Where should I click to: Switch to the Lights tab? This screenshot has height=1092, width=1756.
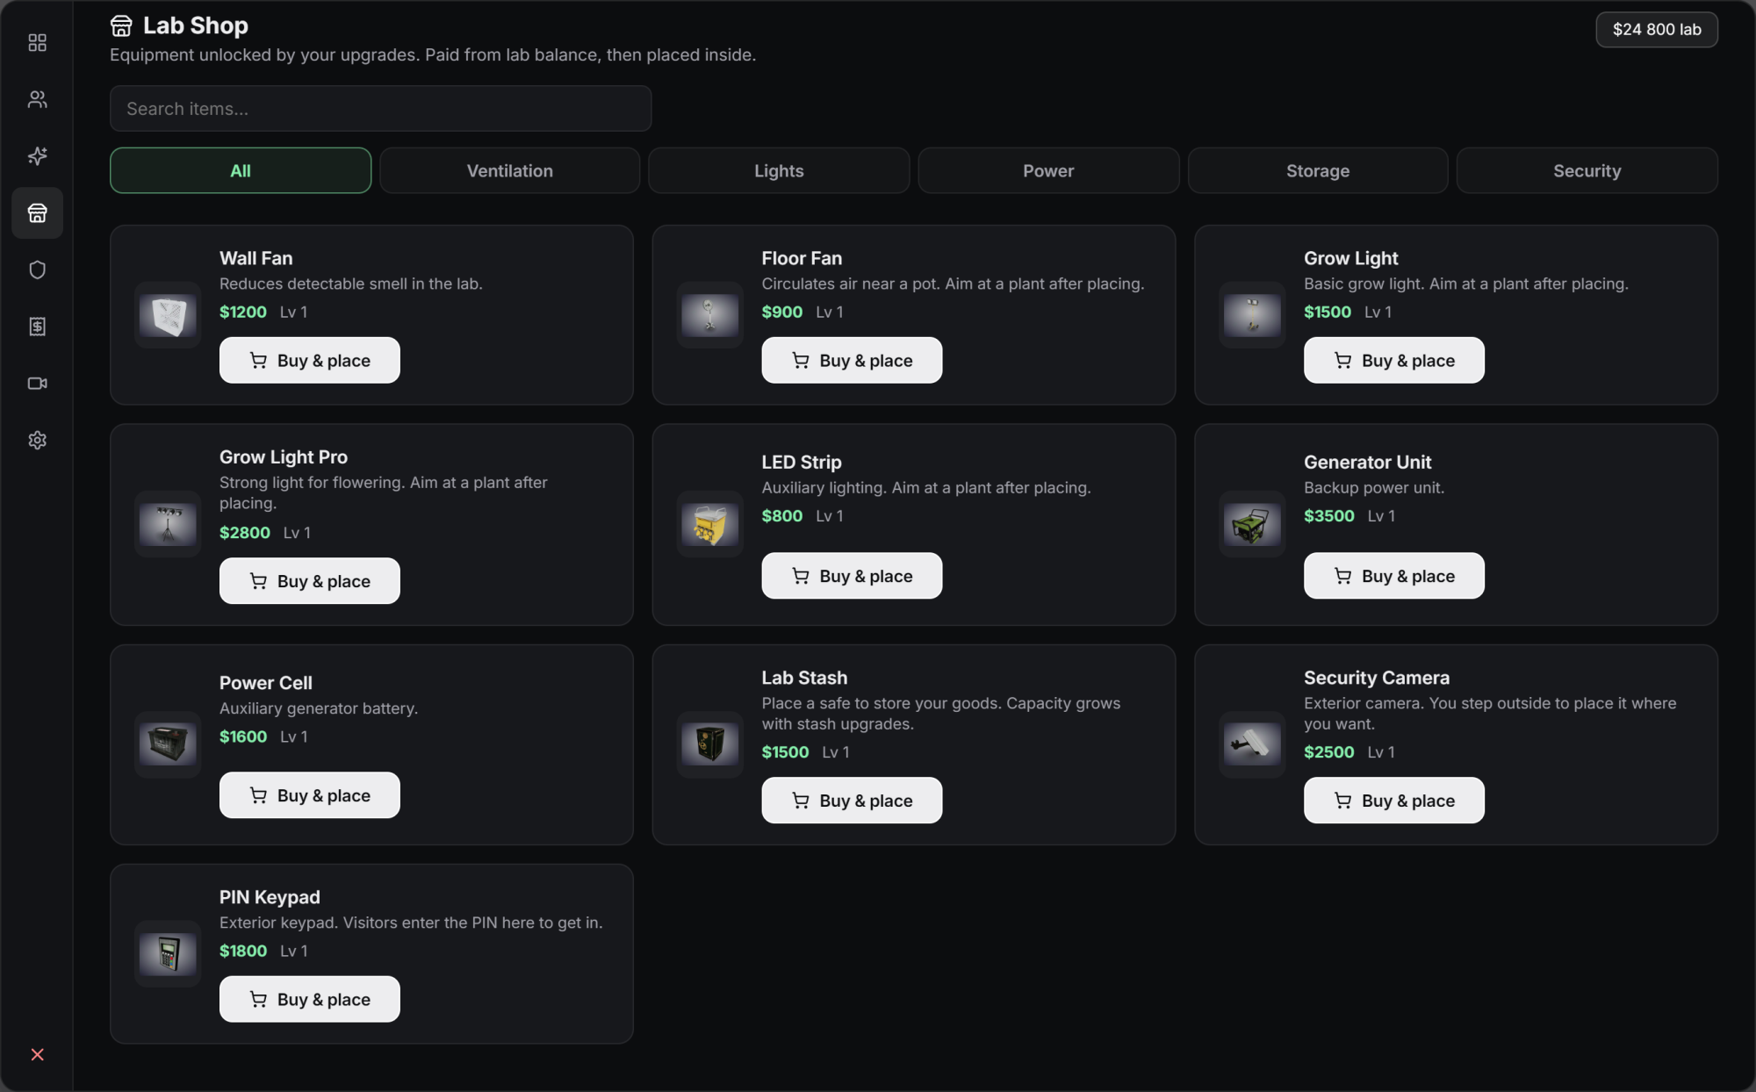(x=779, y=170)
